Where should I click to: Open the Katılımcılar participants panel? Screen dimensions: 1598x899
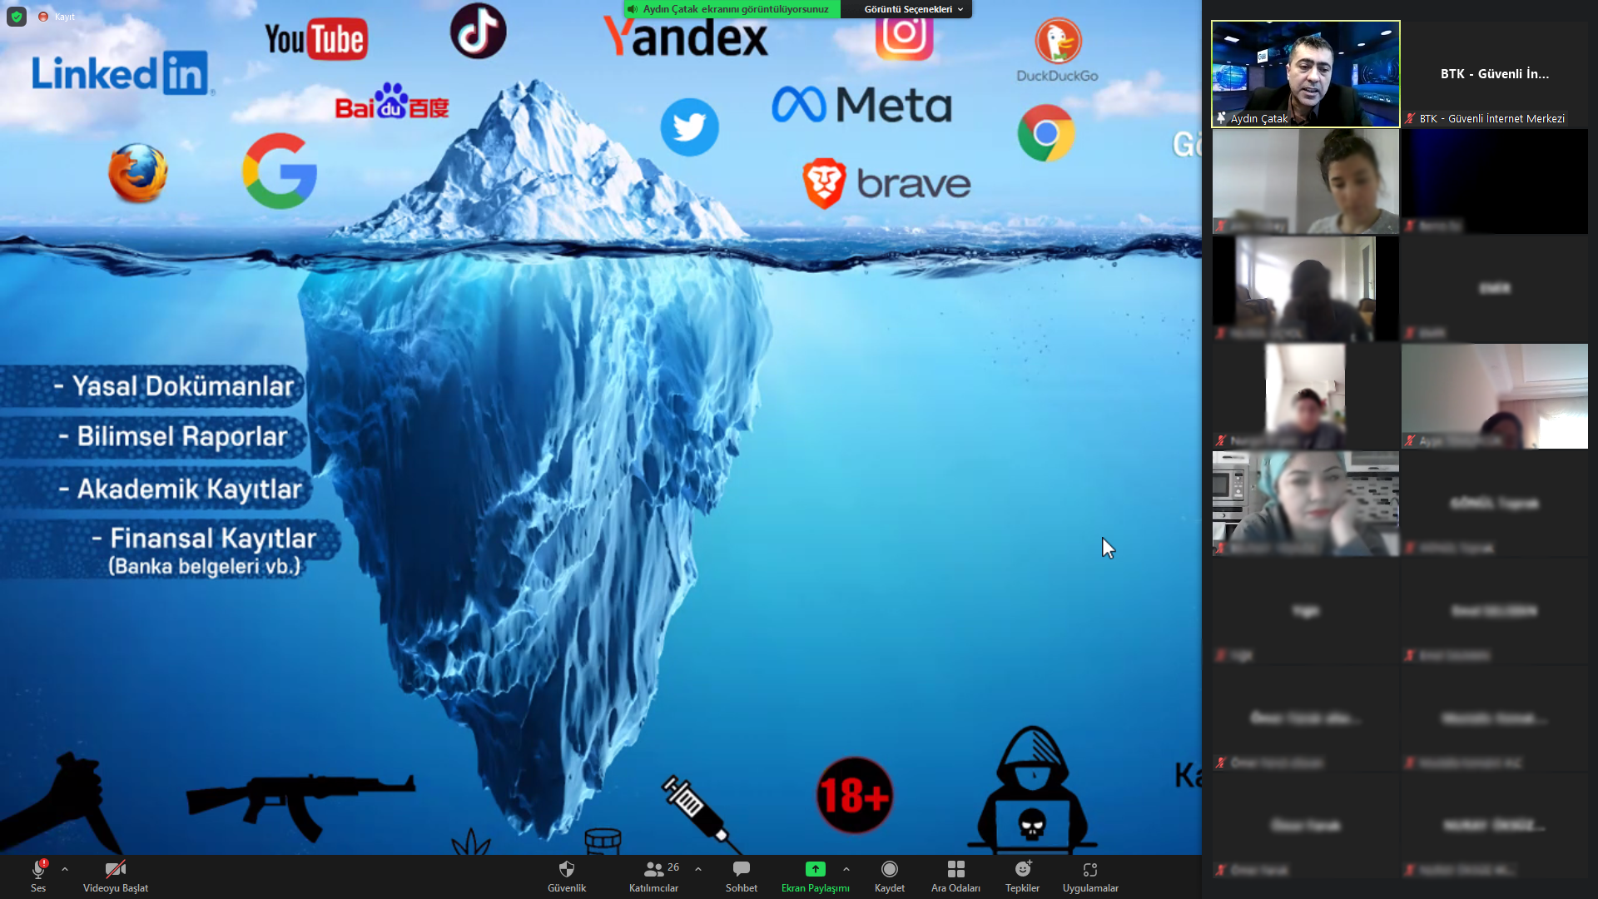654,877
